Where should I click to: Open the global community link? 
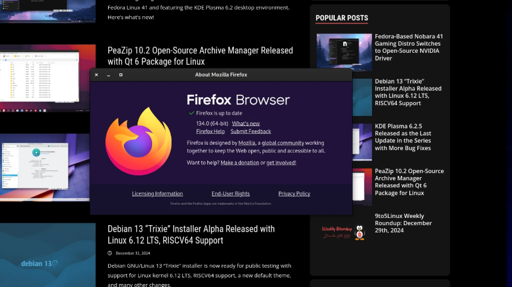(282, 143)
